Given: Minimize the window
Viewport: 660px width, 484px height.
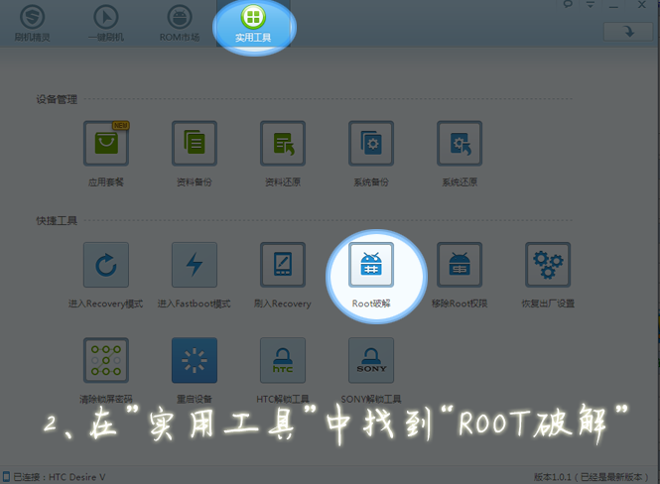Looking at the screenshot, I should 613,6.
